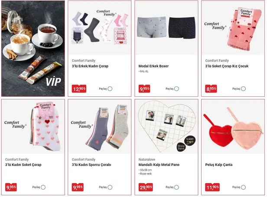Open 3'lü Erkek/Kadın Çorap product title

click(90, 66)
